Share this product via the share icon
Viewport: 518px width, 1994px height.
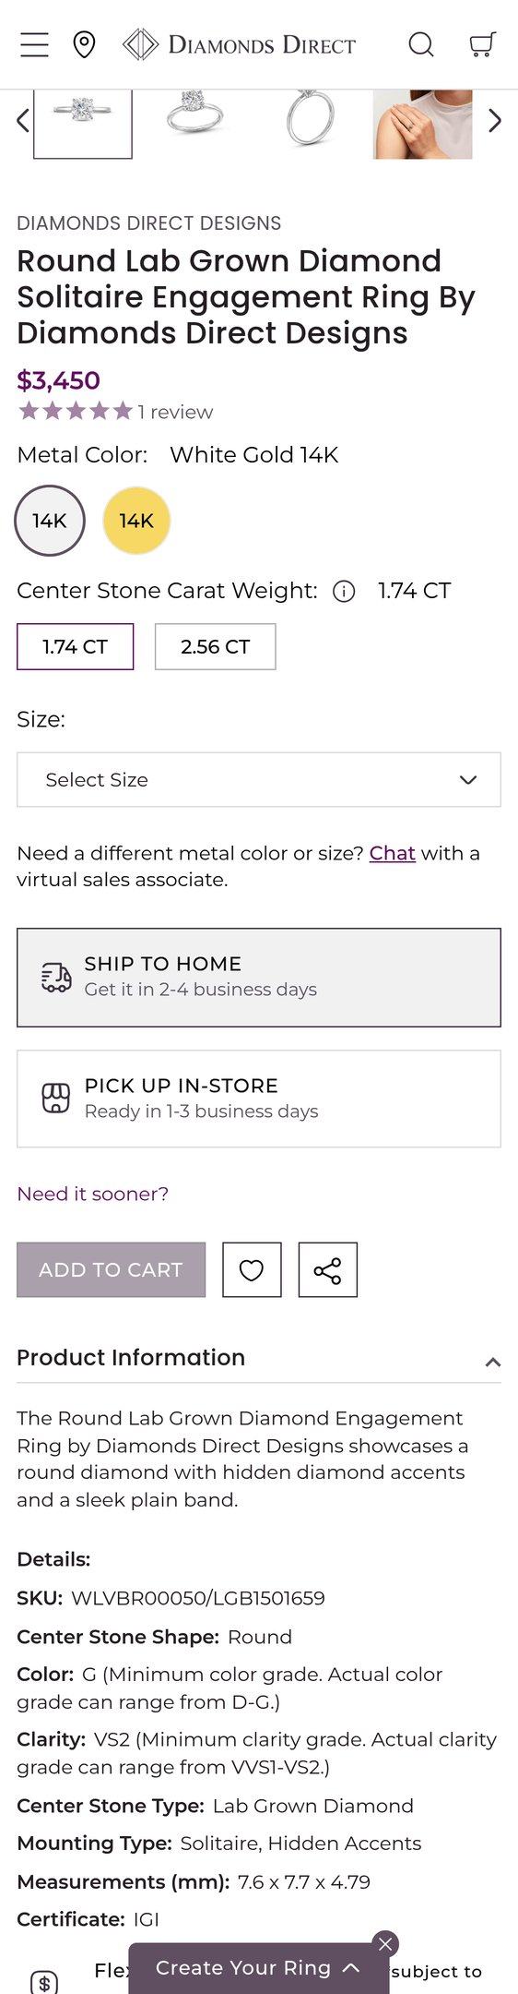(327, 1269)
